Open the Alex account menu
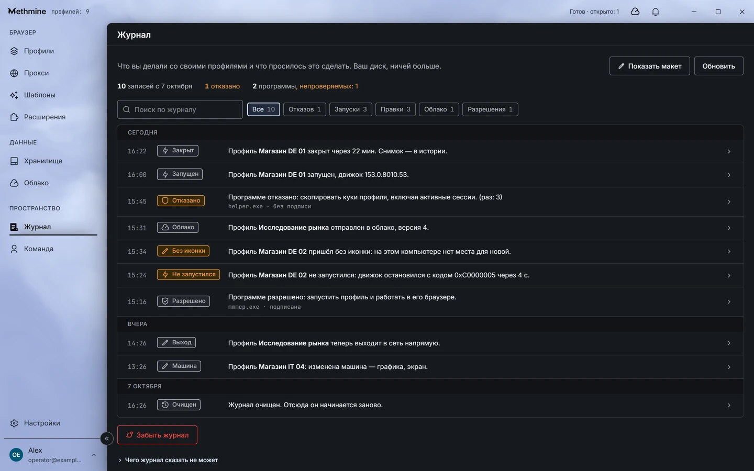 [x=53, y=455]
